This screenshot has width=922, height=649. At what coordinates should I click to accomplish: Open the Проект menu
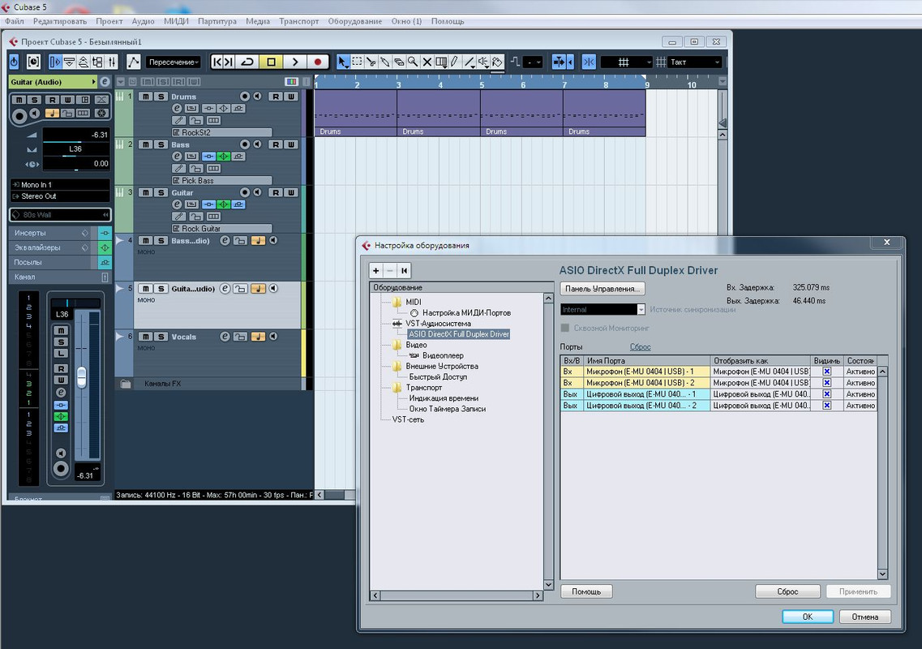pos(109,21)
